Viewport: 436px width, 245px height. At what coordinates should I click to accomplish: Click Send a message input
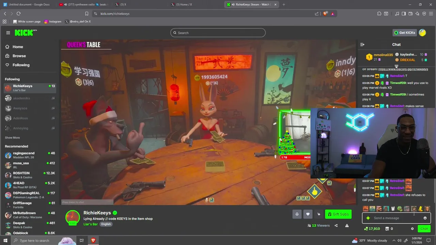point(396,218)
